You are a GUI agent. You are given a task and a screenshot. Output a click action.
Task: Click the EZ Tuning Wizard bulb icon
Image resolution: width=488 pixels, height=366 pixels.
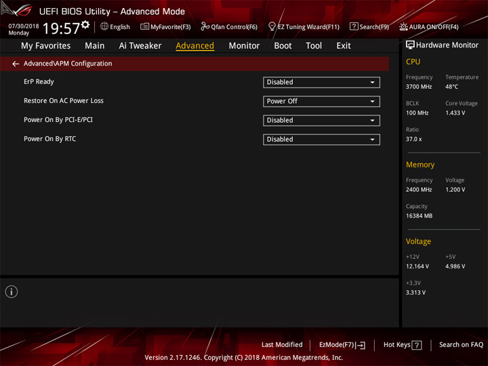272,26
